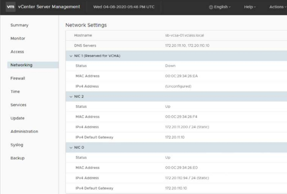287x194 pixels.
Task: Open the Firewall settings
Action: pyautogui.click(x=18, y=78)
